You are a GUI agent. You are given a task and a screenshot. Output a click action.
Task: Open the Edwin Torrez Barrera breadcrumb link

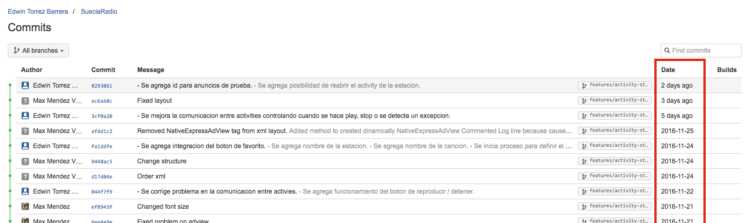point(38,11)
